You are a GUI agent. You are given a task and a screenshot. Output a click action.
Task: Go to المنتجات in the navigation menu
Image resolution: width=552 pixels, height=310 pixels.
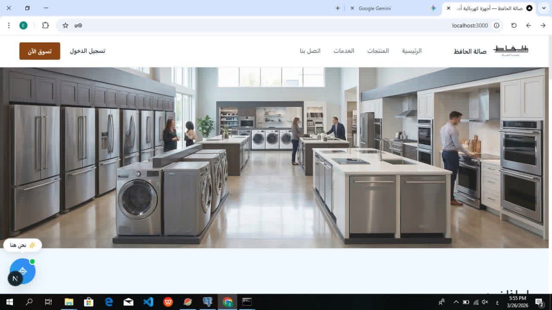[378, 51]
